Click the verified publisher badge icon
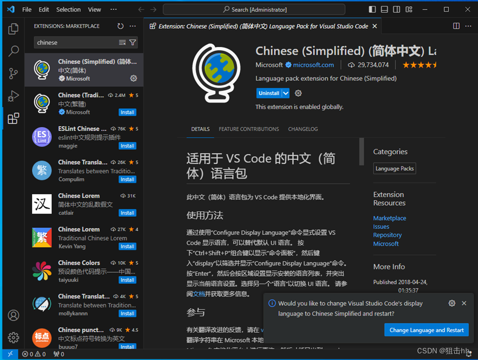The height and width of the screenshot is (360, 478). tap(288, 65)
